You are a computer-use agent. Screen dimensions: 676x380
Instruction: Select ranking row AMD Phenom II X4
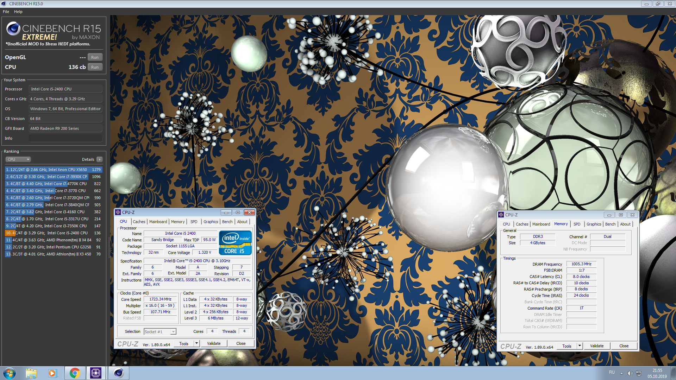[x=54, y=240]
